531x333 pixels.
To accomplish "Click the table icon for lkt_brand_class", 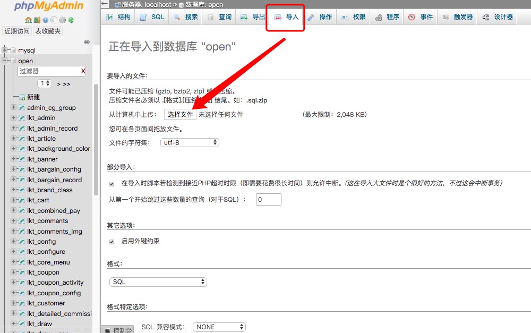I will pos(22,190).
